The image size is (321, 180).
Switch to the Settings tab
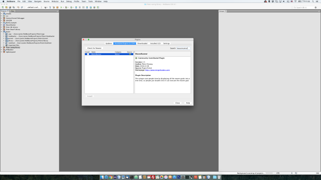click(x=166, y=43)
